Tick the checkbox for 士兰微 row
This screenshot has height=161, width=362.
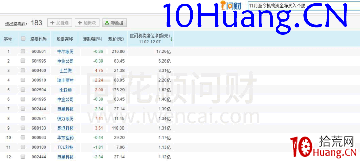[x=23, y=70]
